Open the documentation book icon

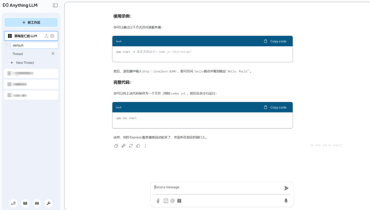point(25,203)
